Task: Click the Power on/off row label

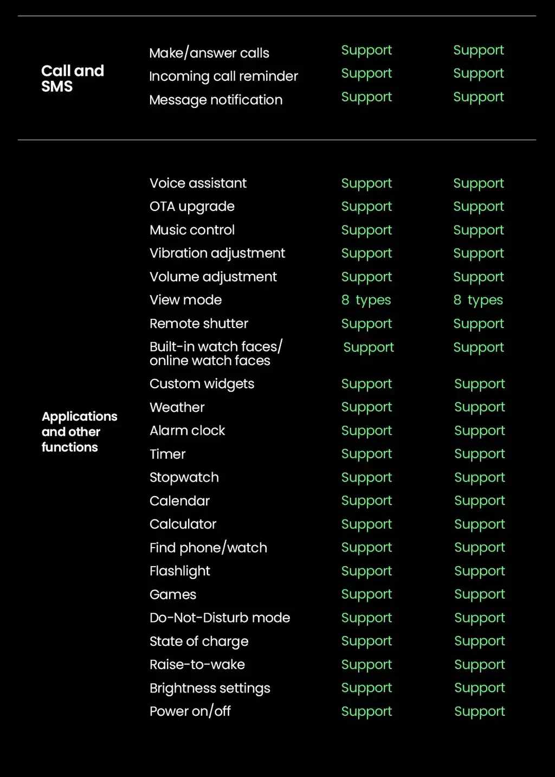Action: [x=190, y=711]
